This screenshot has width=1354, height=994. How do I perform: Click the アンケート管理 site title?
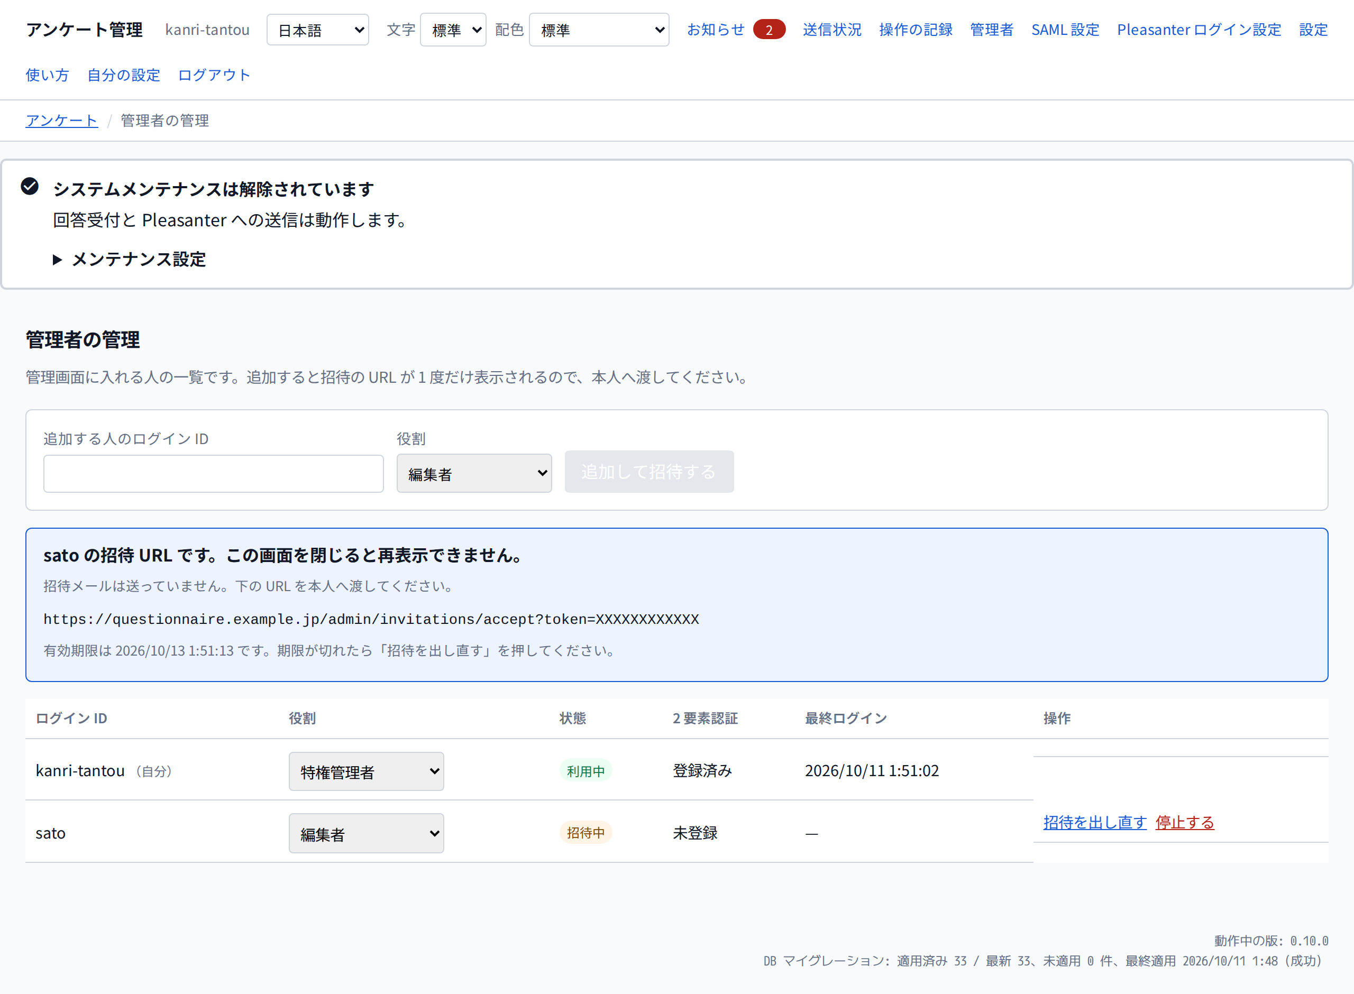pos(84,30)
